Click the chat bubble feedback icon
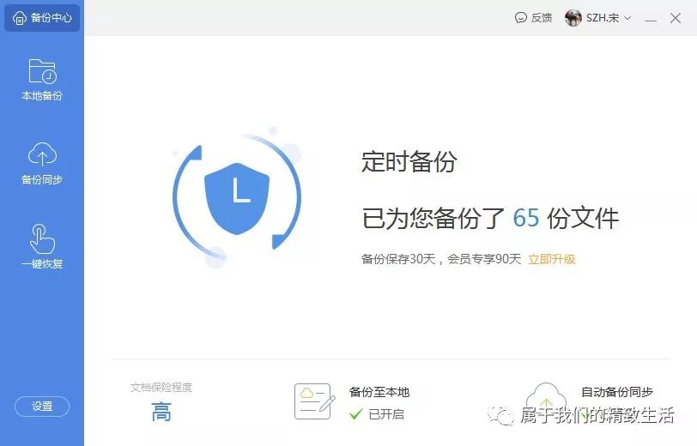 [x=520, y=18]
